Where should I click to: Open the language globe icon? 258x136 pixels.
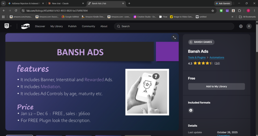coord(241,26)
